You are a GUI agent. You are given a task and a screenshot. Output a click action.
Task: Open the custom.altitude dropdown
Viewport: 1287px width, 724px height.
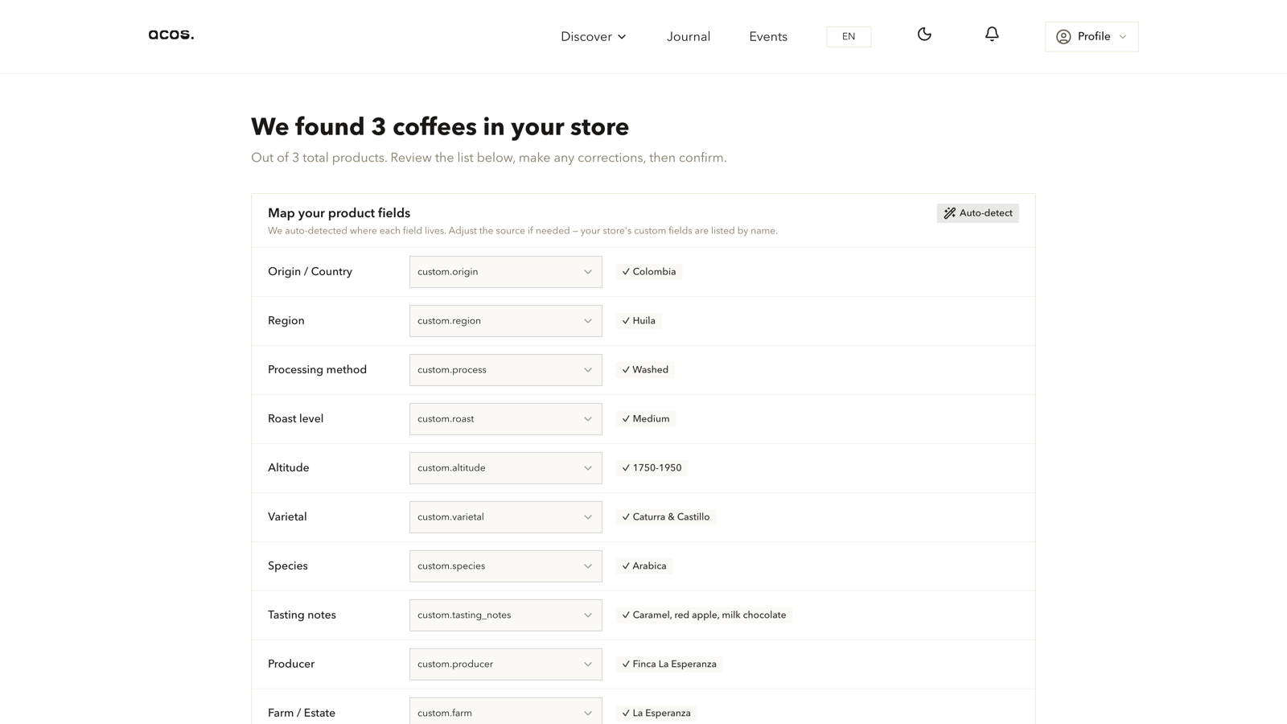(505, 468)
